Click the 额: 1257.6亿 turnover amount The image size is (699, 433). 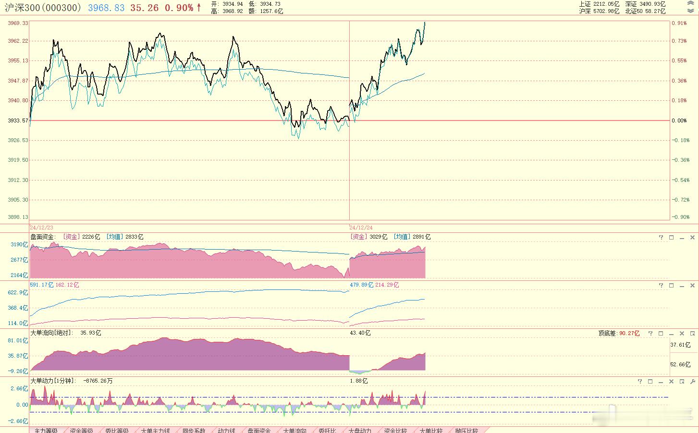(266, 11)
